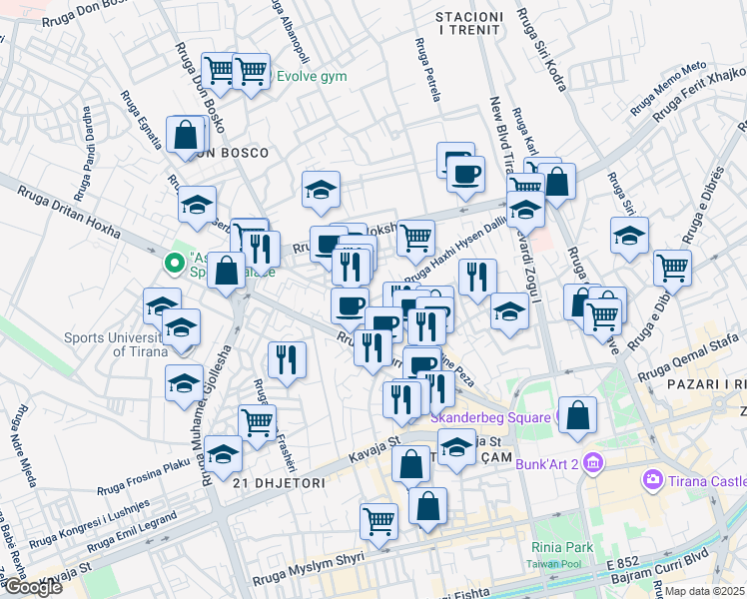This screenshot has height=599, width=747.
Task: Click the shopping cart marker beside Evolve gym
Action: (251, 72)
